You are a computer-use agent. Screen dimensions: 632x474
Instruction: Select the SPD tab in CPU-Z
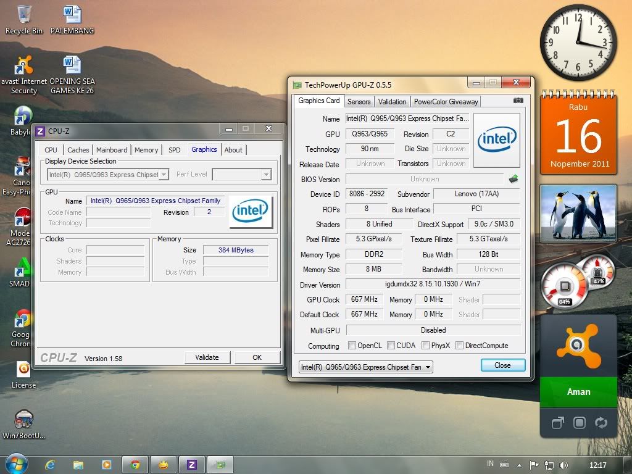pos(175,150)
